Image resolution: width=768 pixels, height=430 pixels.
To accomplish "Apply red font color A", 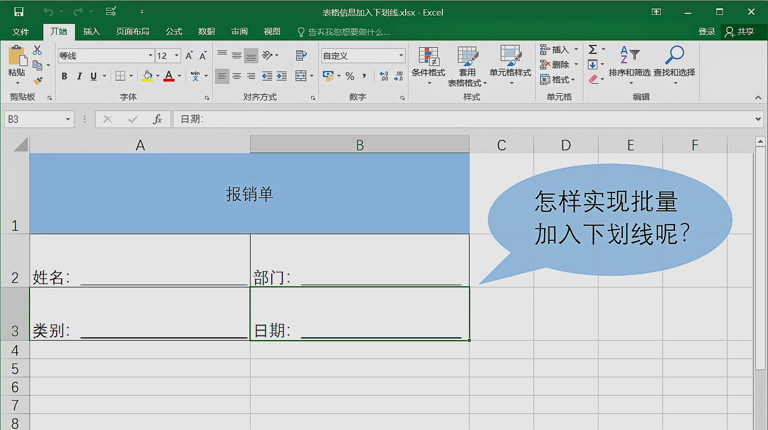I will pos(169,76).
